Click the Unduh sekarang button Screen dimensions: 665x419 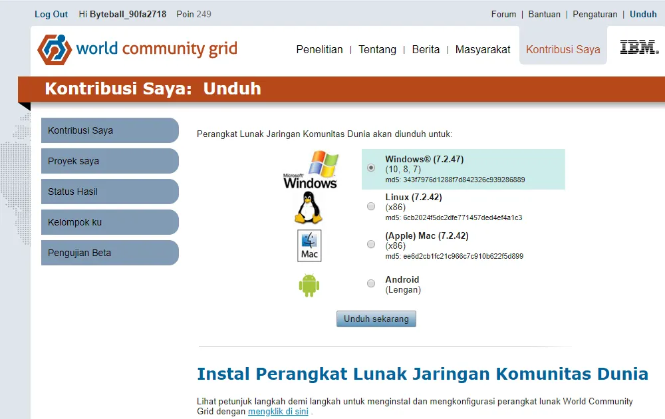coord(376,319)
